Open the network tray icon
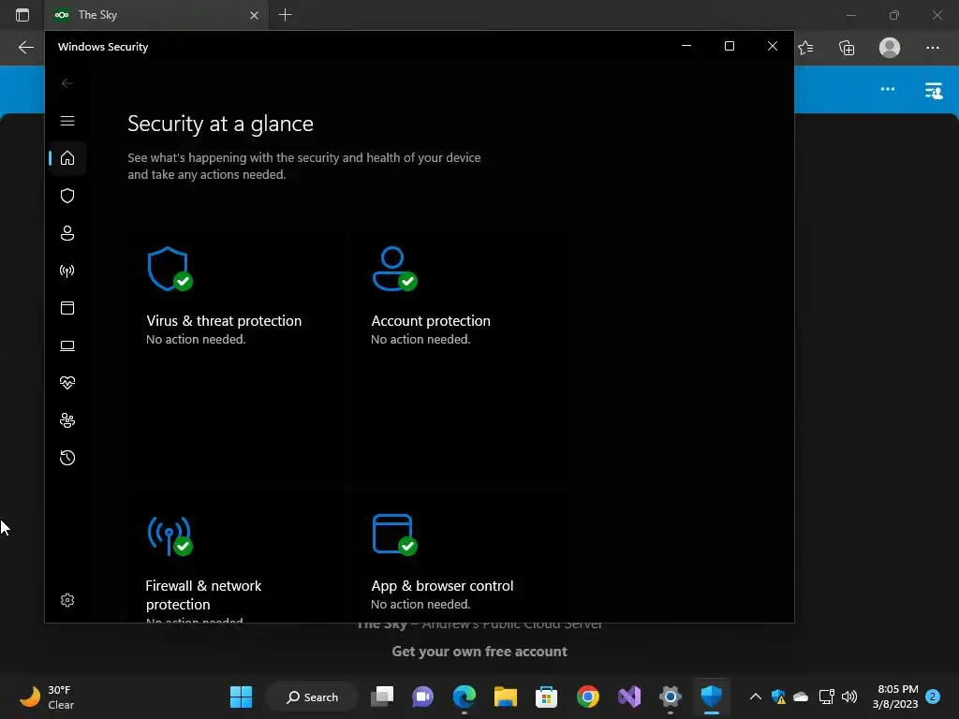The width and height of the screenshot is (959, 719). pyautogui.click(x=826, y=697)
